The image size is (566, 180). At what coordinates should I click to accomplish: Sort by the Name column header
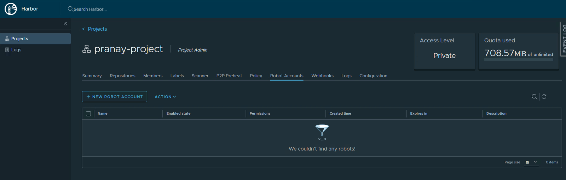pos(103,114)
